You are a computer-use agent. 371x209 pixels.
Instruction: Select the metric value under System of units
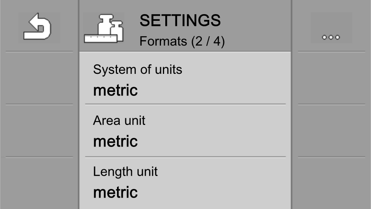115,90
